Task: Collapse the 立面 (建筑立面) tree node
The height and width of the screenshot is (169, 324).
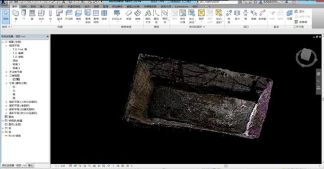Action: [x=7, y=83]
